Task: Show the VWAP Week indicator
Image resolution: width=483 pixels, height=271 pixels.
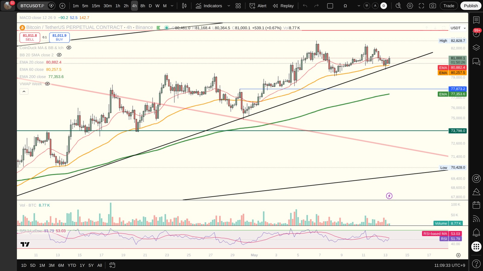Action: [47, 84]
